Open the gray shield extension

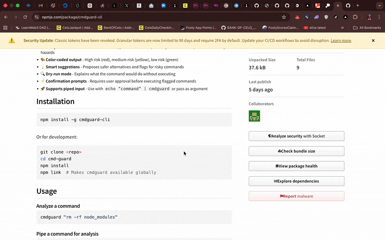(326, 17)
